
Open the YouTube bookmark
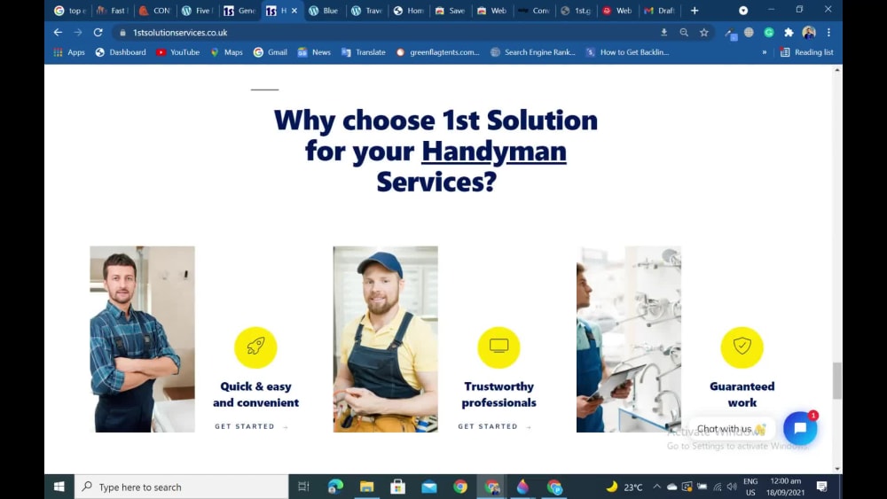[177, 52]
